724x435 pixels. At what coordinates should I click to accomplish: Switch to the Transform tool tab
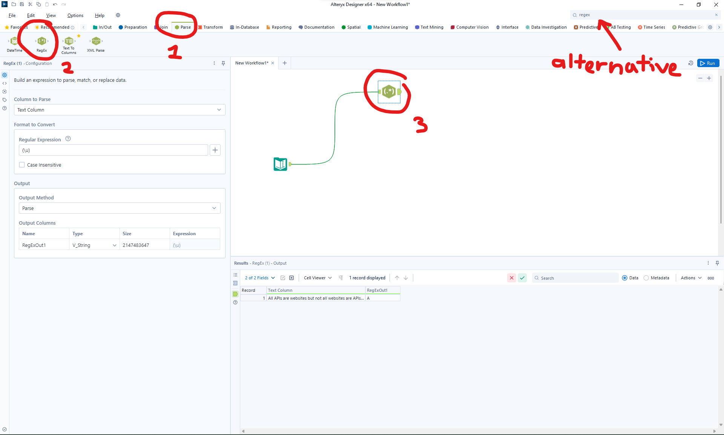click(210, 27)
